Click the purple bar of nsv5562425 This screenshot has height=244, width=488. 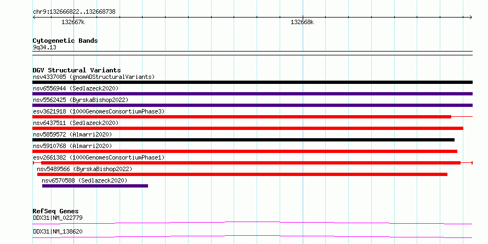[252, 105]
